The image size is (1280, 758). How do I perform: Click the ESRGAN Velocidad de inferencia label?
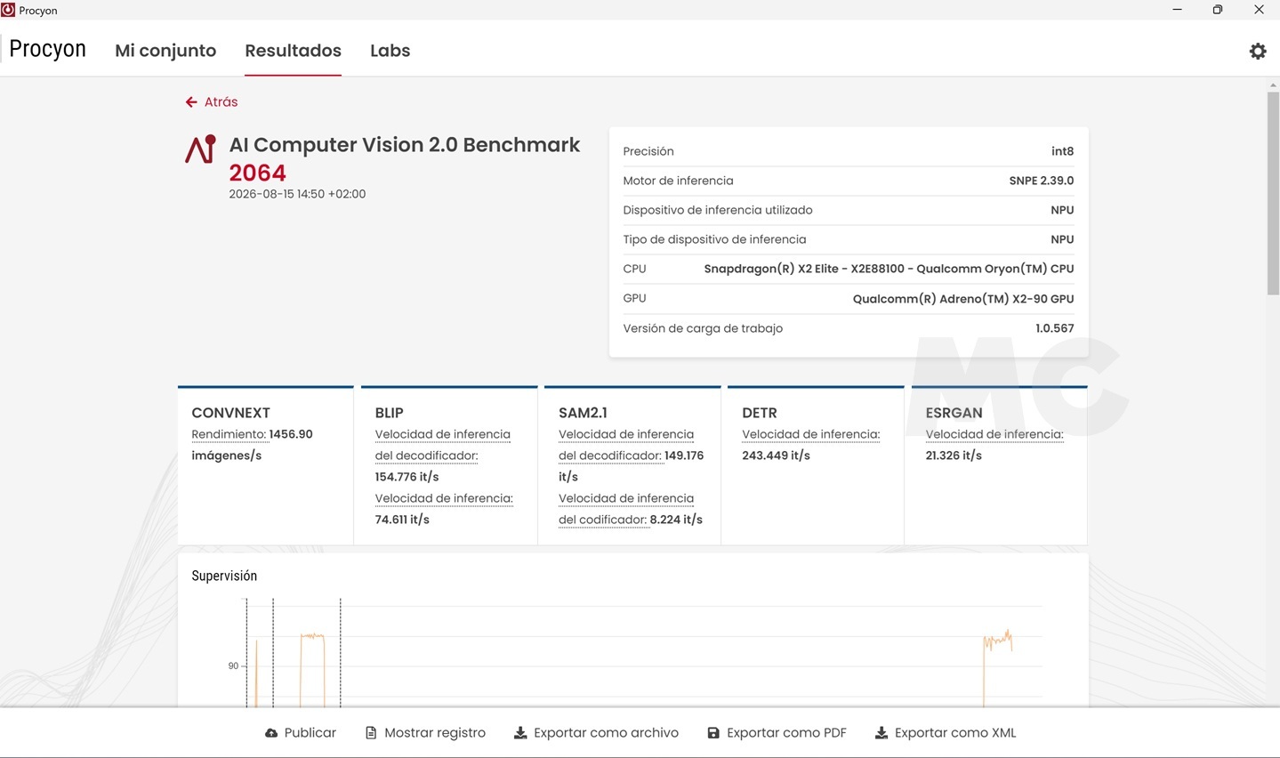(x=994, y=434)
